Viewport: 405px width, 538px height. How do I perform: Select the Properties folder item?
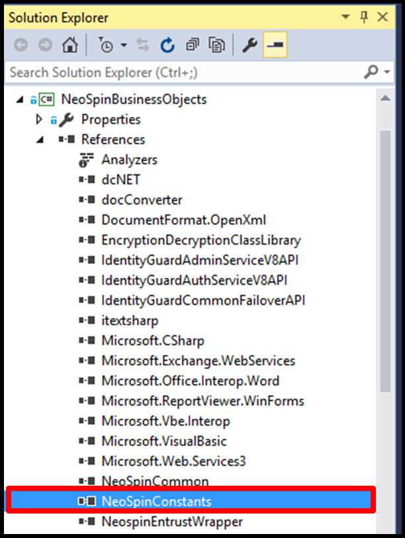click(111, 119)
